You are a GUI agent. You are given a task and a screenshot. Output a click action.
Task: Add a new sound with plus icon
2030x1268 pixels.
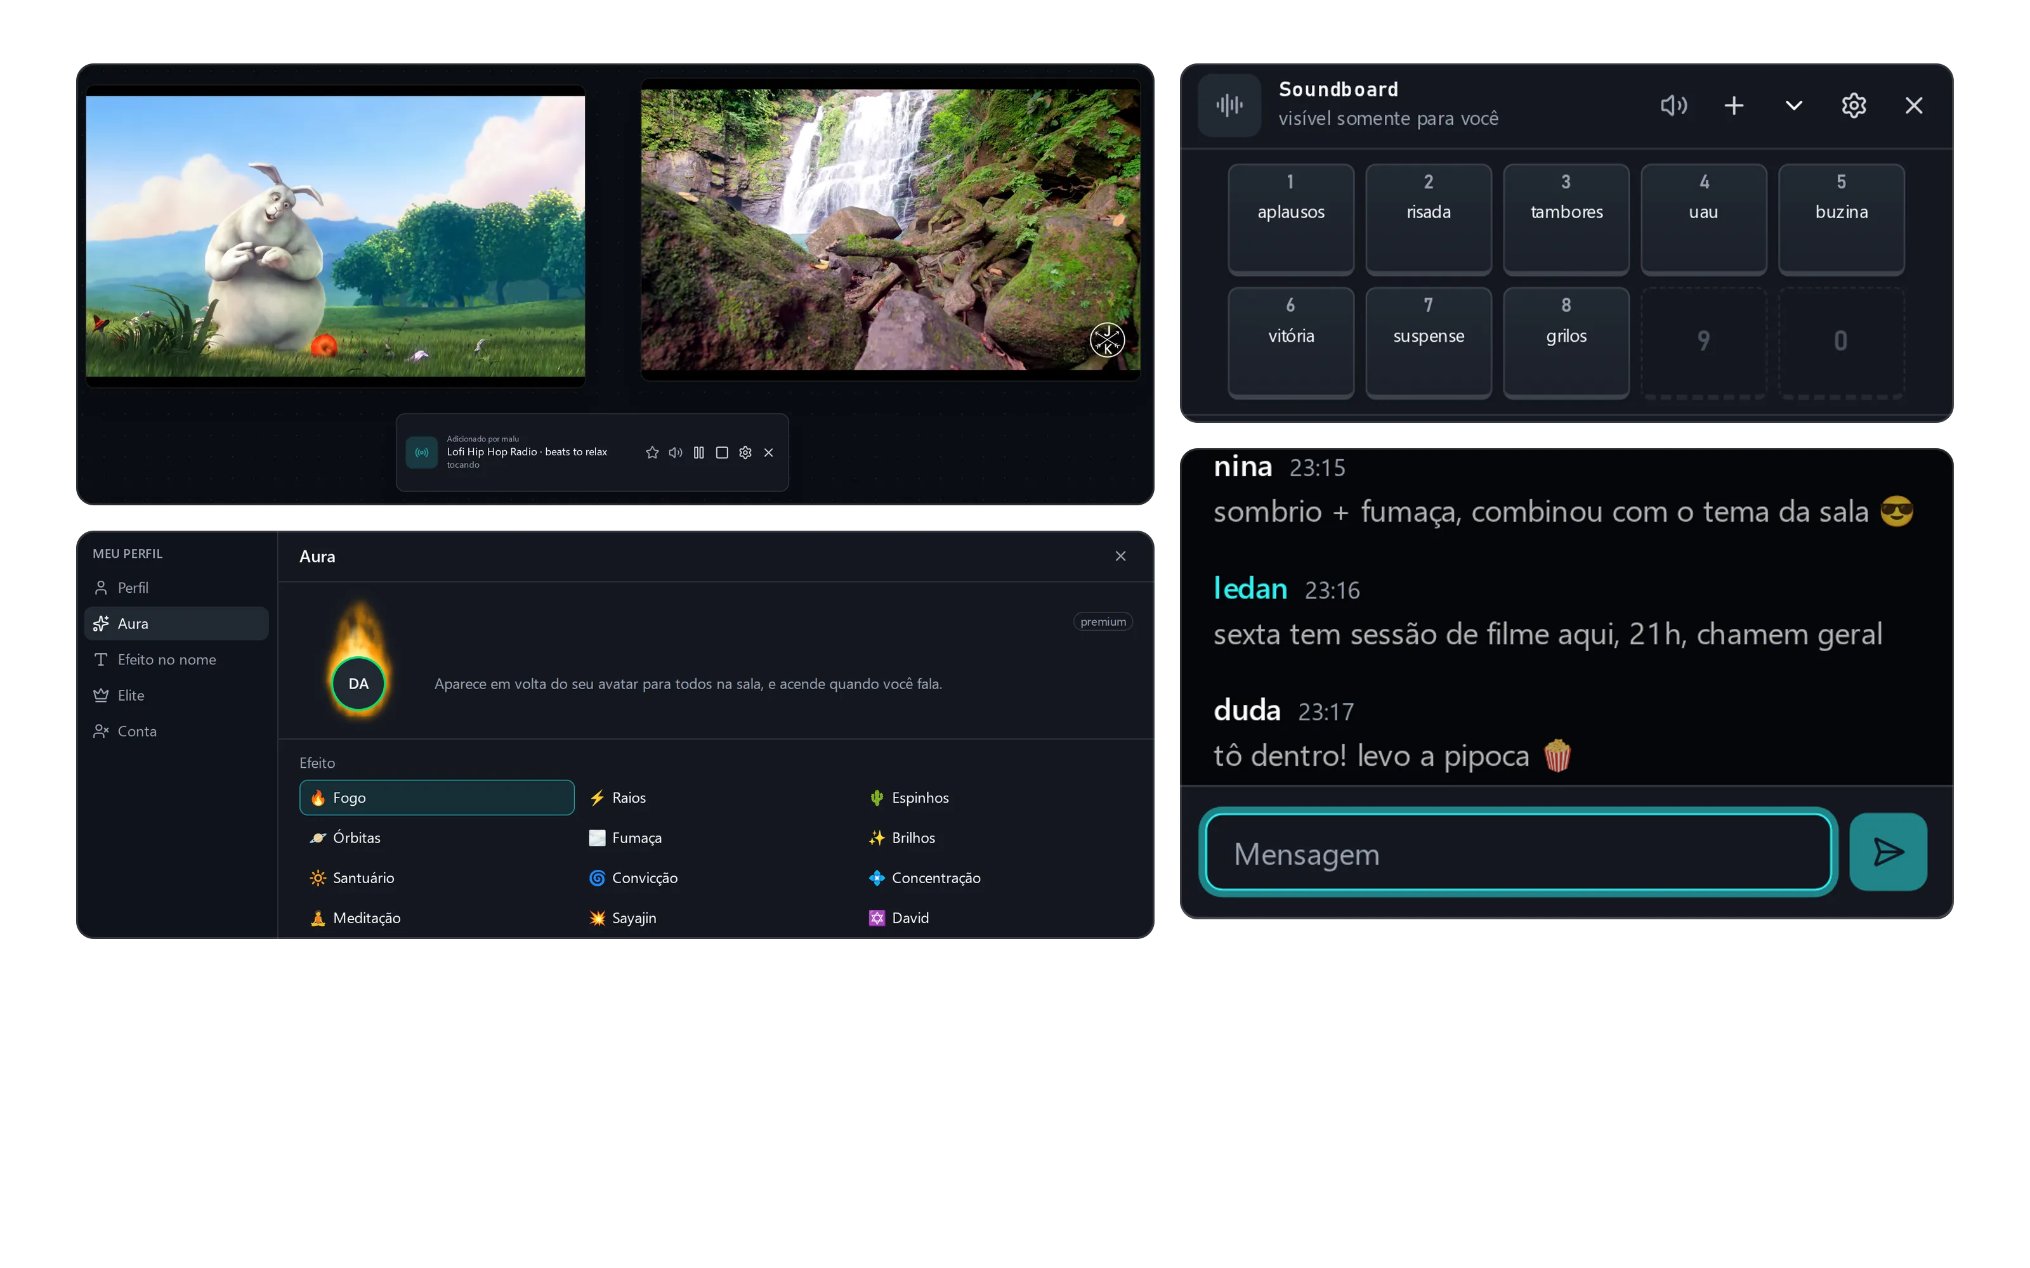1734,106
